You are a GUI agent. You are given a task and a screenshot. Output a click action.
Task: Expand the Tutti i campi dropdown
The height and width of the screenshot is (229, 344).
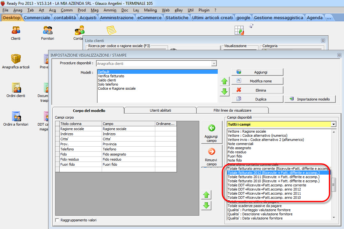click(333, 124)
